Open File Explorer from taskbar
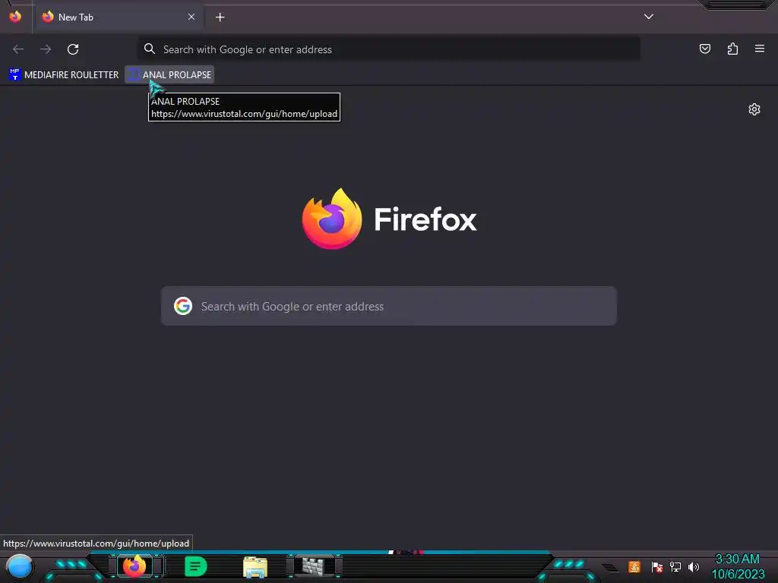 (x=255, y=566)
